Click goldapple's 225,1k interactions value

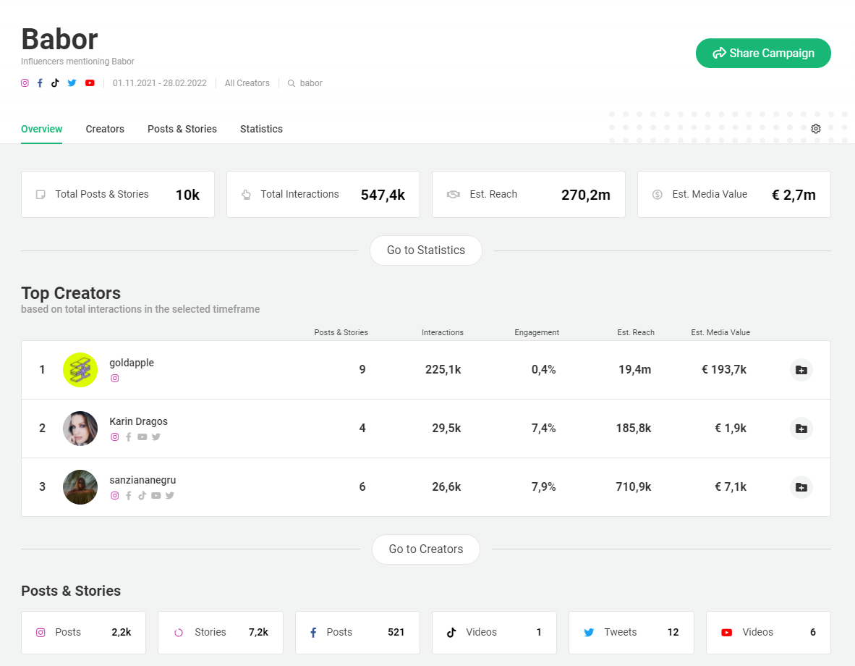[443, 370]
